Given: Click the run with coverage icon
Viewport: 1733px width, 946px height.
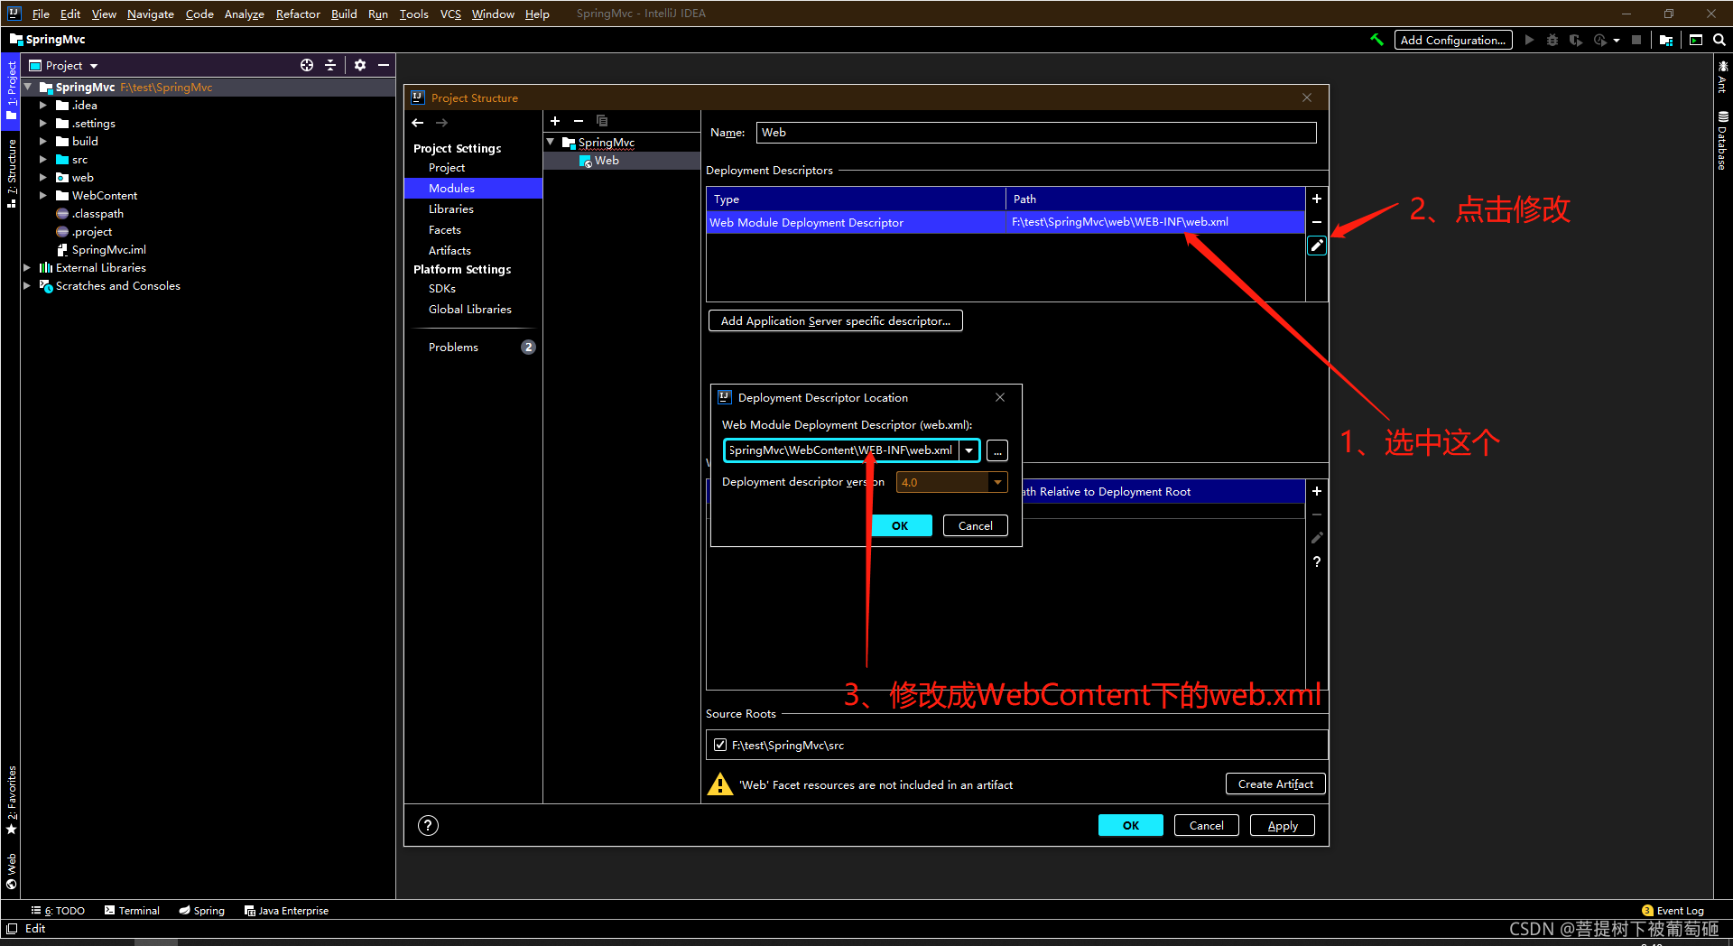Looking at the screenshot, I should 1576,40.
